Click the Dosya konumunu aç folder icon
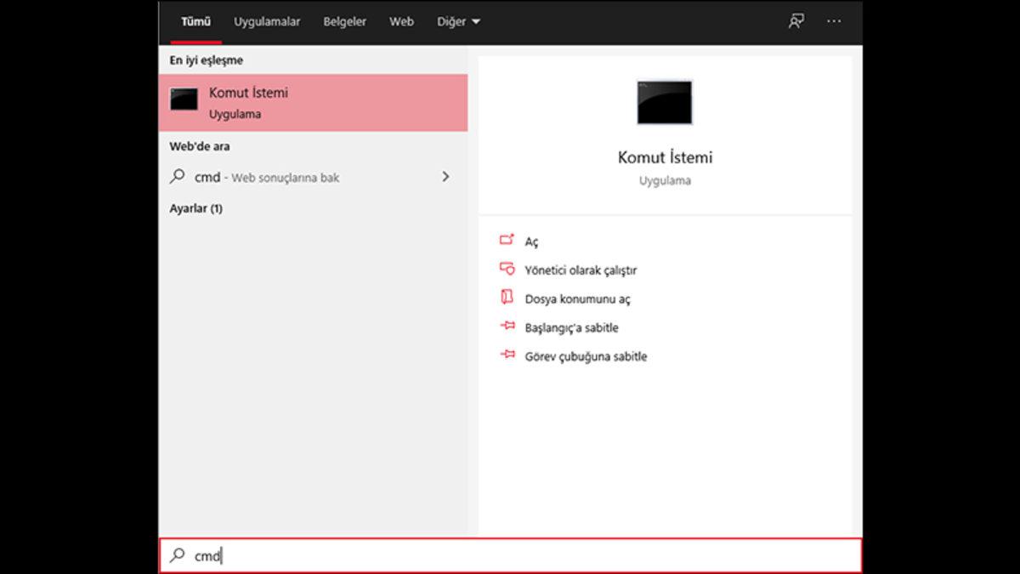 507,298
